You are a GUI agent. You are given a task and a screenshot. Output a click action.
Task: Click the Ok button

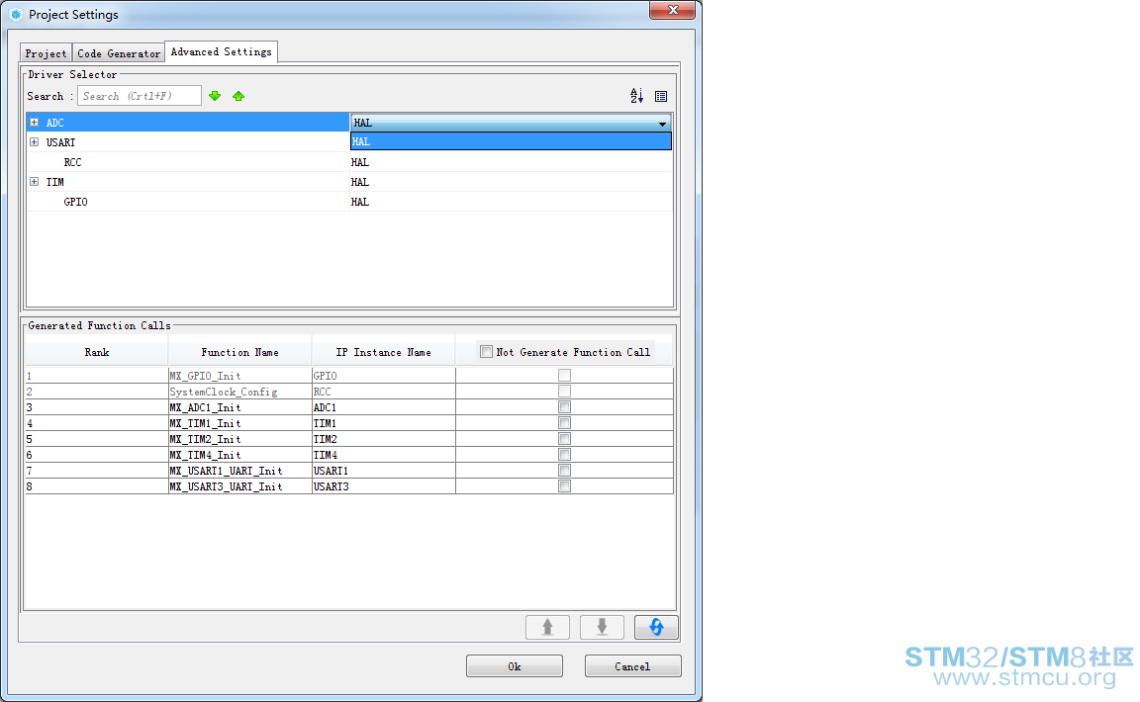coord(514,665)
